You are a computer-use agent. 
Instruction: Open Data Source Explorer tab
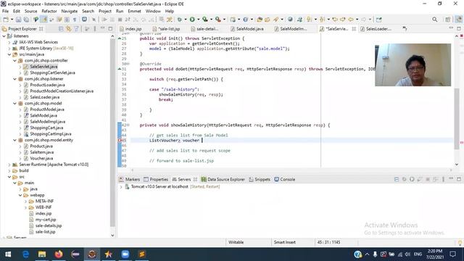tap(223, 179)
